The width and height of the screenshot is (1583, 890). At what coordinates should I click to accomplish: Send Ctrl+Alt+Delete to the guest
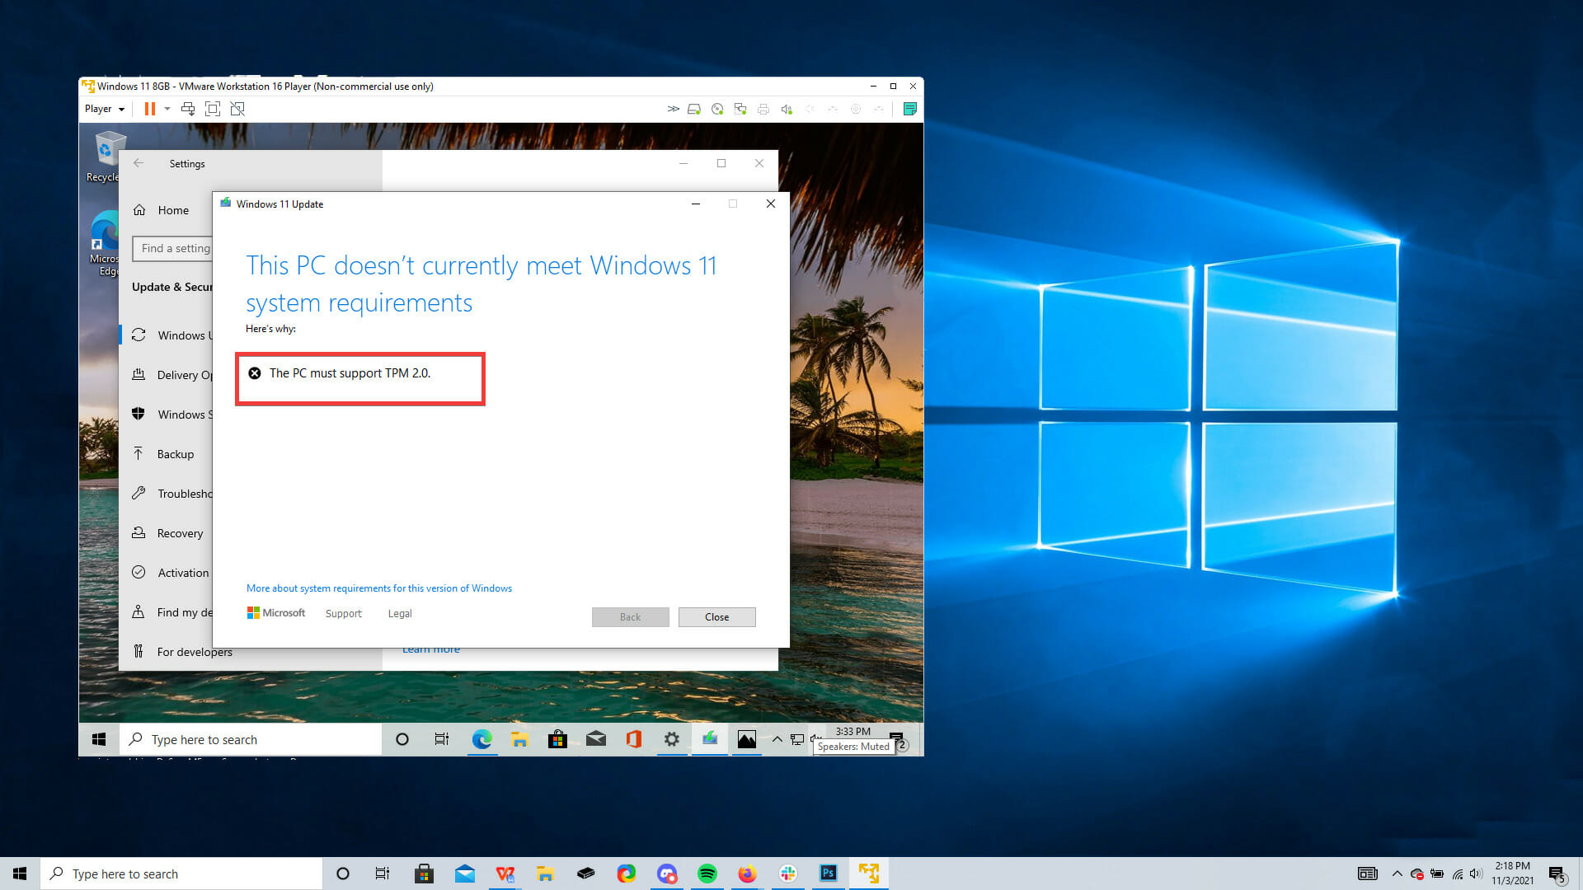coord(188,108)
